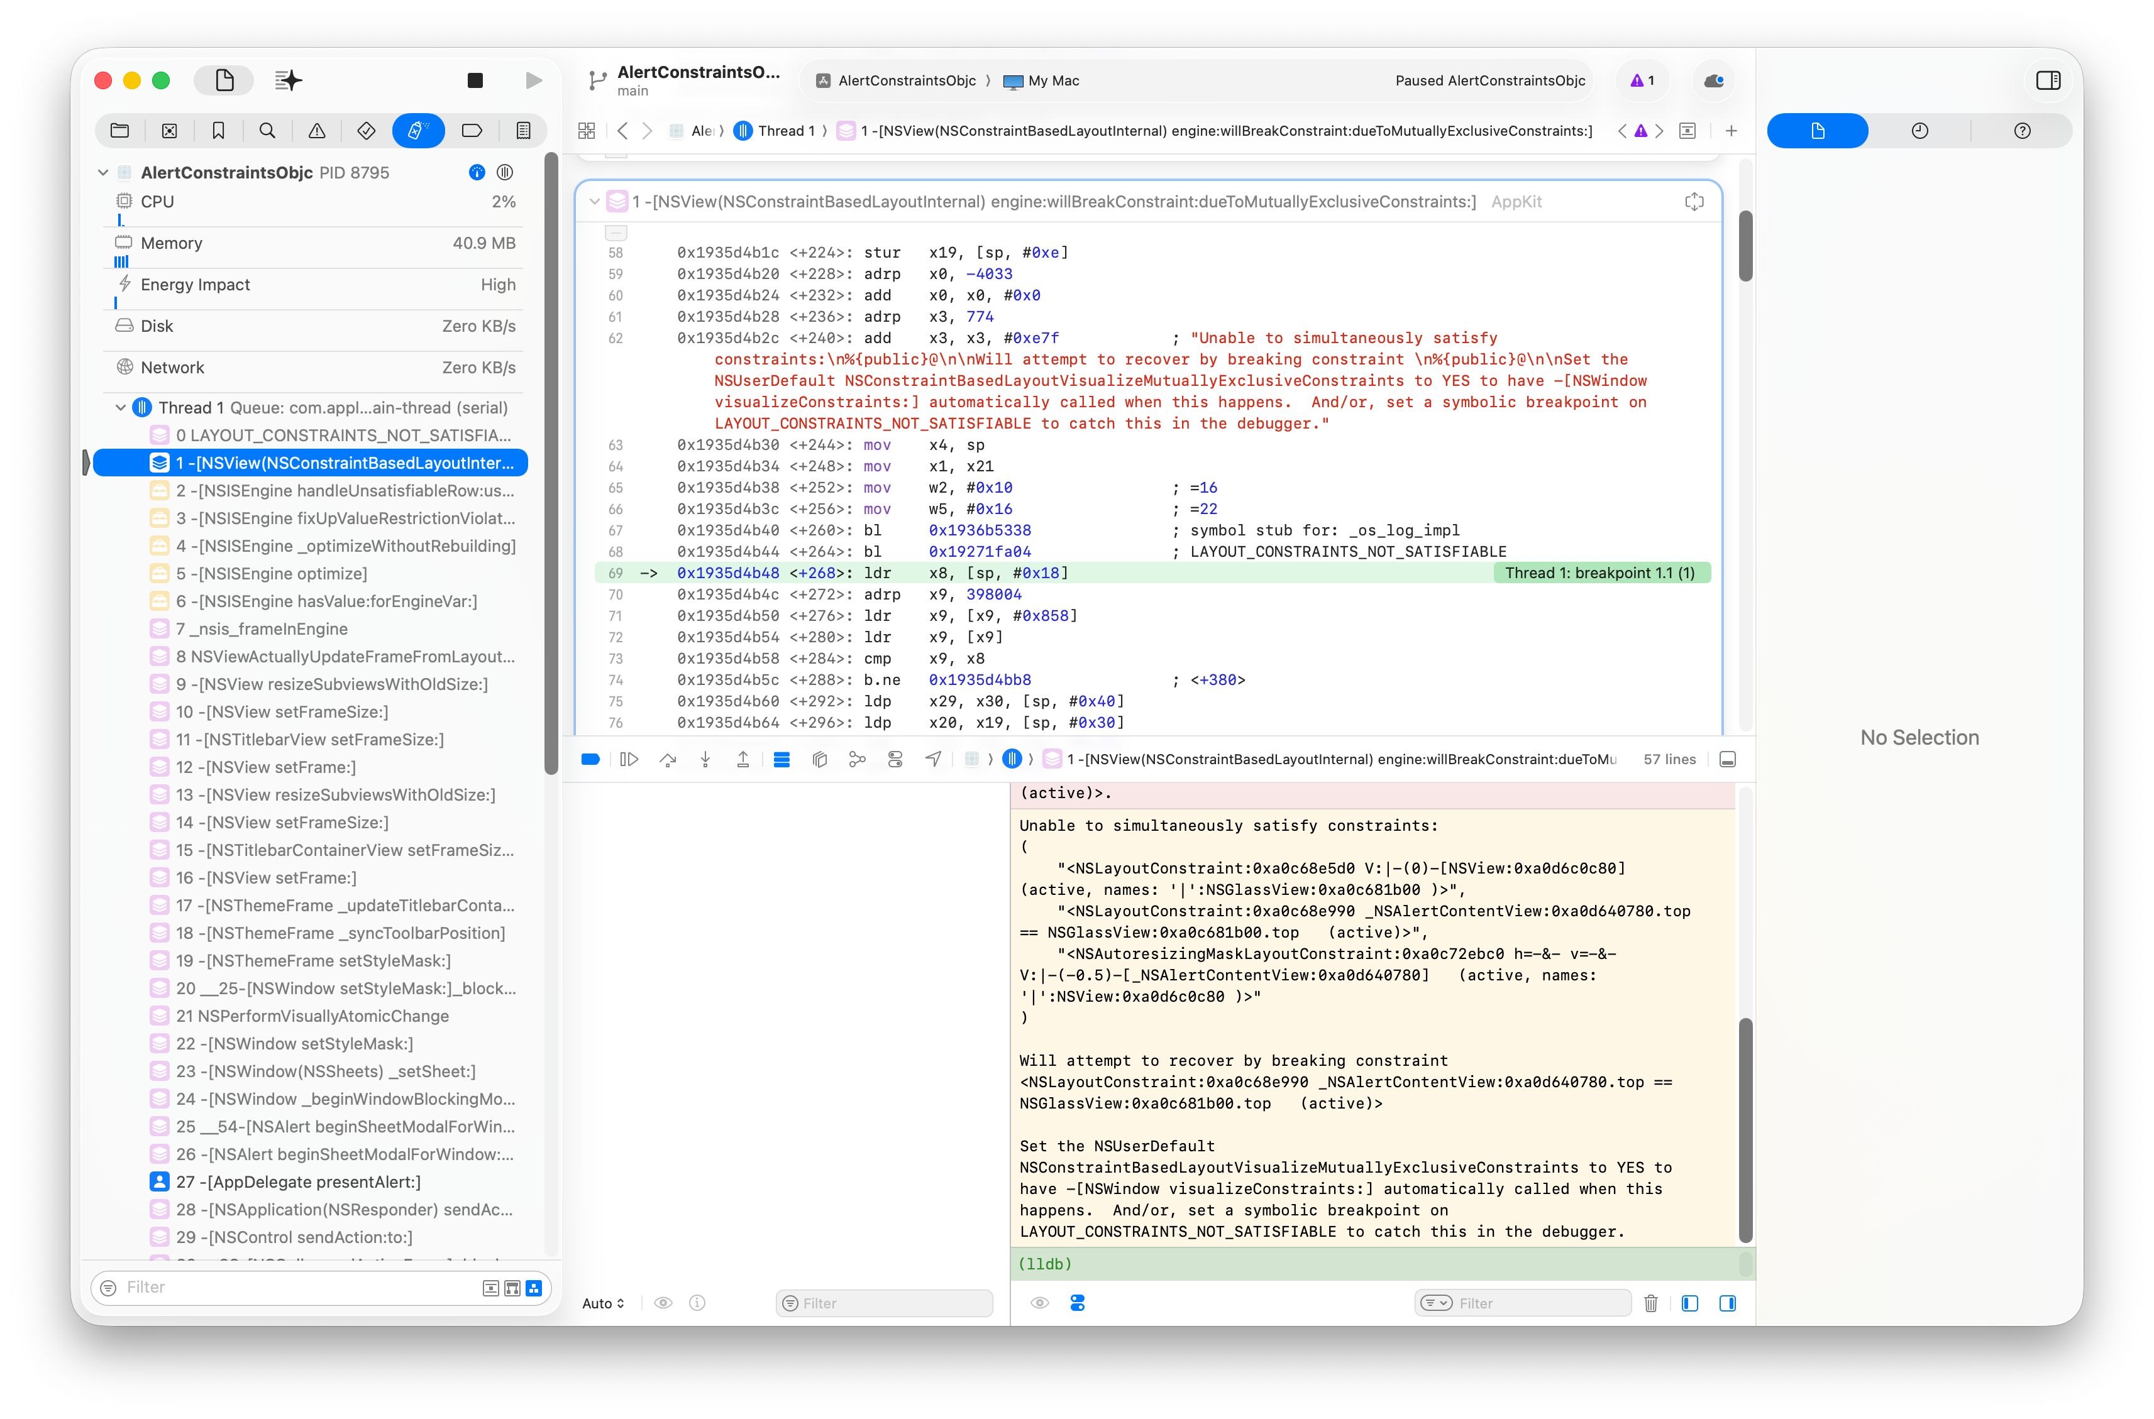Continue program execution
Screen dimensions: 2154x1419
629,759
